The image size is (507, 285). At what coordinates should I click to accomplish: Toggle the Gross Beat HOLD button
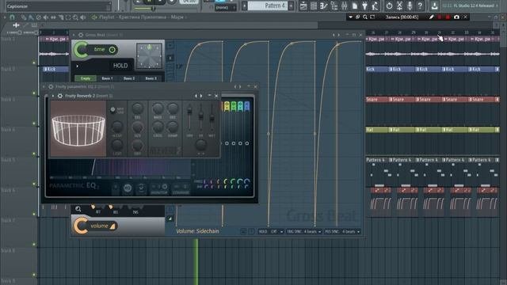pos(120,66)
